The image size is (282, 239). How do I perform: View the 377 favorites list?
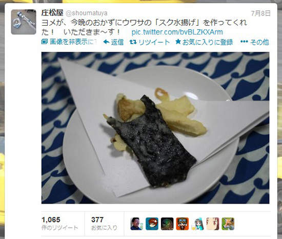[x=104, y=223]
